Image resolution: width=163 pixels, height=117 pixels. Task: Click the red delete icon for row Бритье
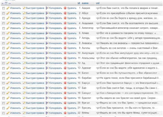click(x=65, y=103)
